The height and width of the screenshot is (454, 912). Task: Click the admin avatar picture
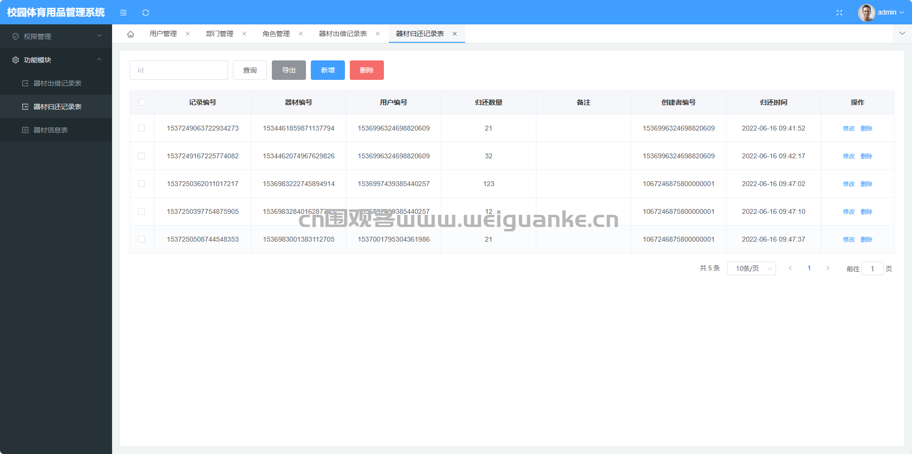(866, 13)
